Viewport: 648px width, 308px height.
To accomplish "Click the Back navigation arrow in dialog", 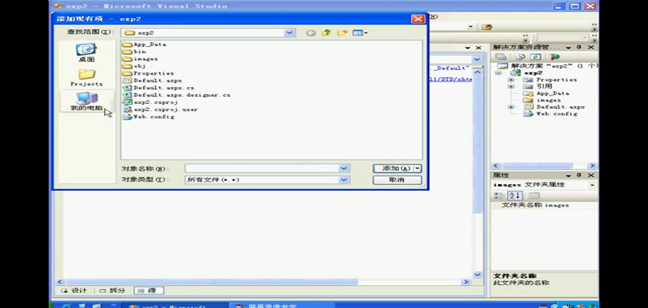I will point(311,33).
